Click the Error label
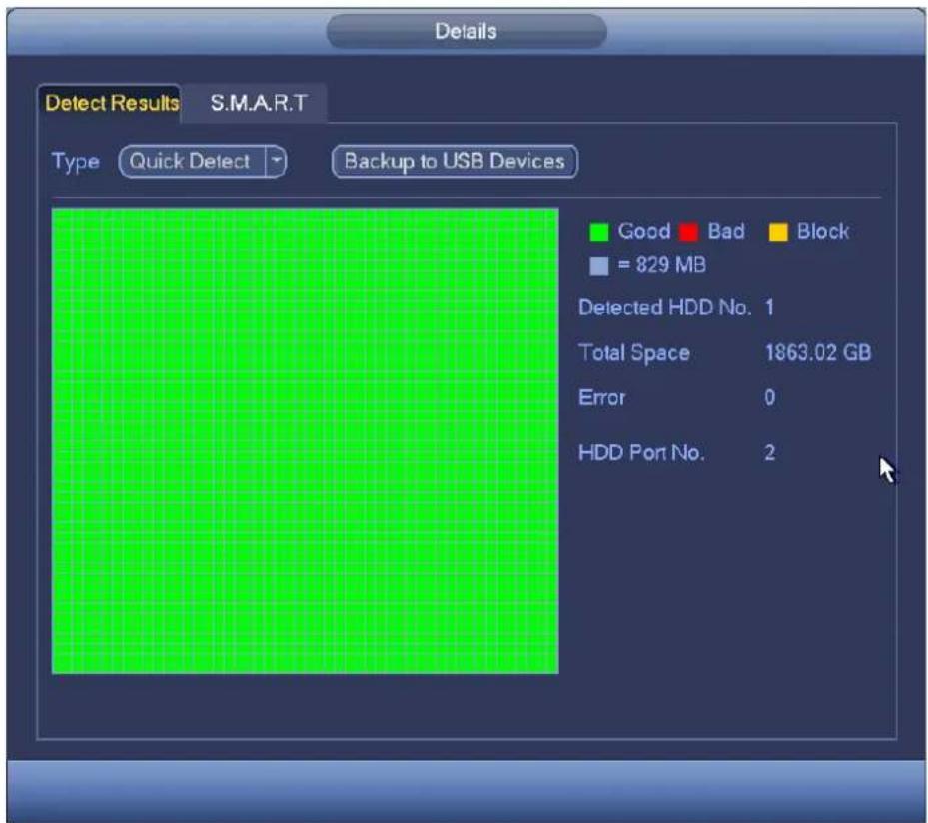The height and width of the screenshot is (823, 928). [x=601, y=397]
